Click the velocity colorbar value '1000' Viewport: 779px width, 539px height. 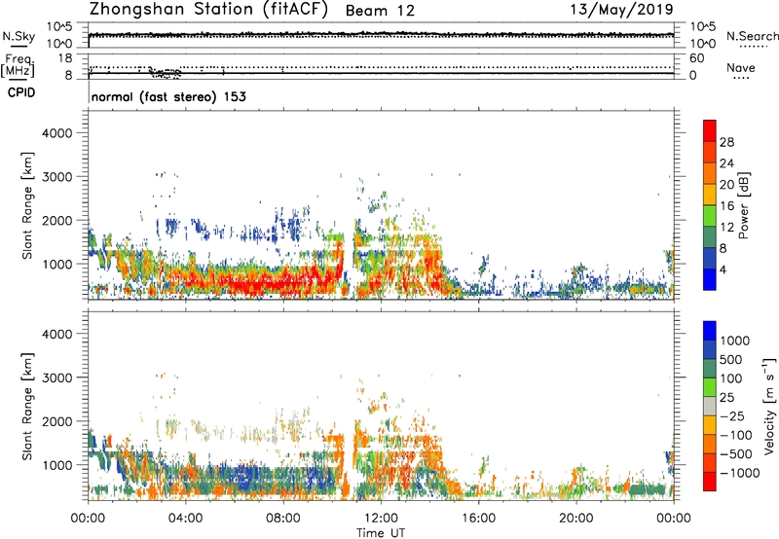tap(734, 341)
